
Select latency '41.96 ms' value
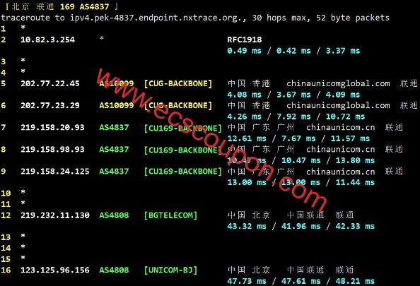click(301, 227)
